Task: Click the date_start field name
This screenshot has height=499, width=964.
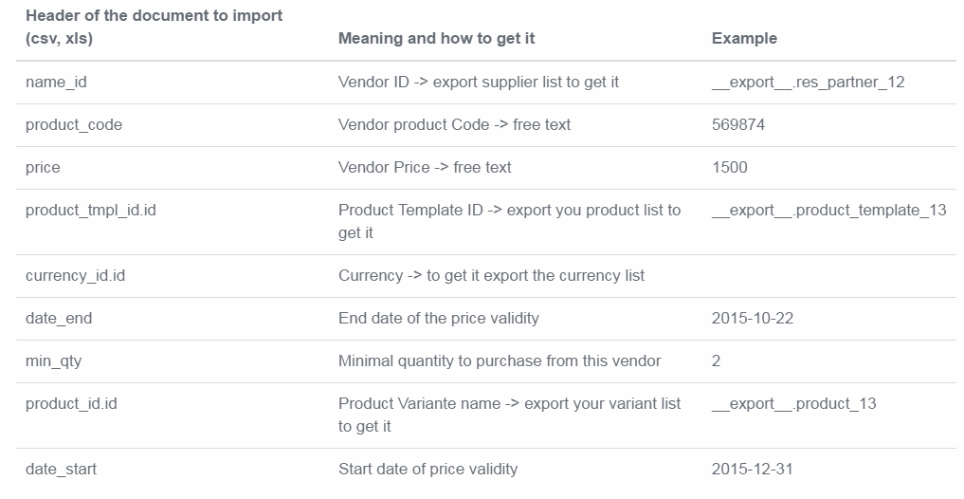Action: tap(61, 470)
